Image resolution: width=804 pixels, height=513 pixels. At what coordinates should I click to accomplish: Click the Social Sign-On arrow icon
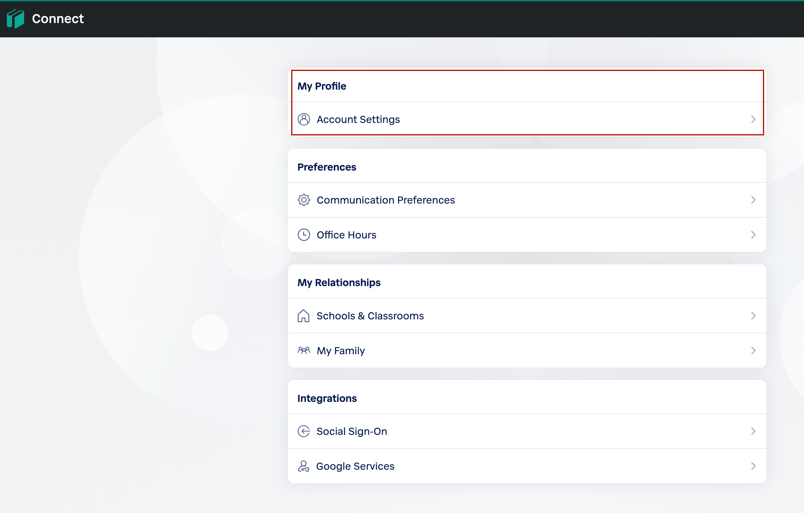point(304,431)
